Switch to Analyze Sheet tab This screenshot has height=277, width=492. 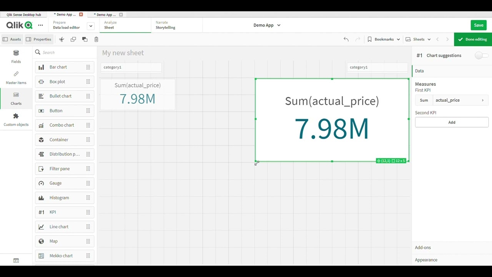point(125,25)
